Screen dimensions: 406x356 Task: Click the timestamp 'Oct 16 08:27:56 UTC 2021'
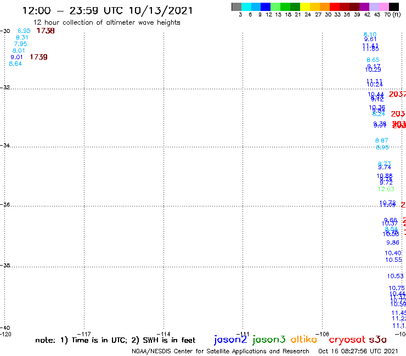tap(358, 352)
